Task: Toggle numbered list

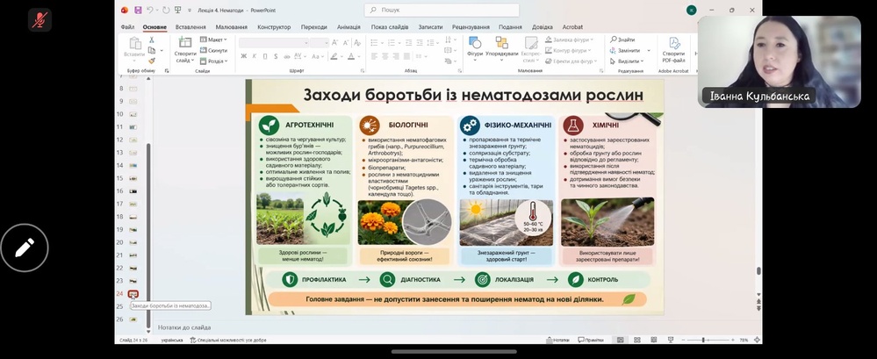Action: [392, 42]
